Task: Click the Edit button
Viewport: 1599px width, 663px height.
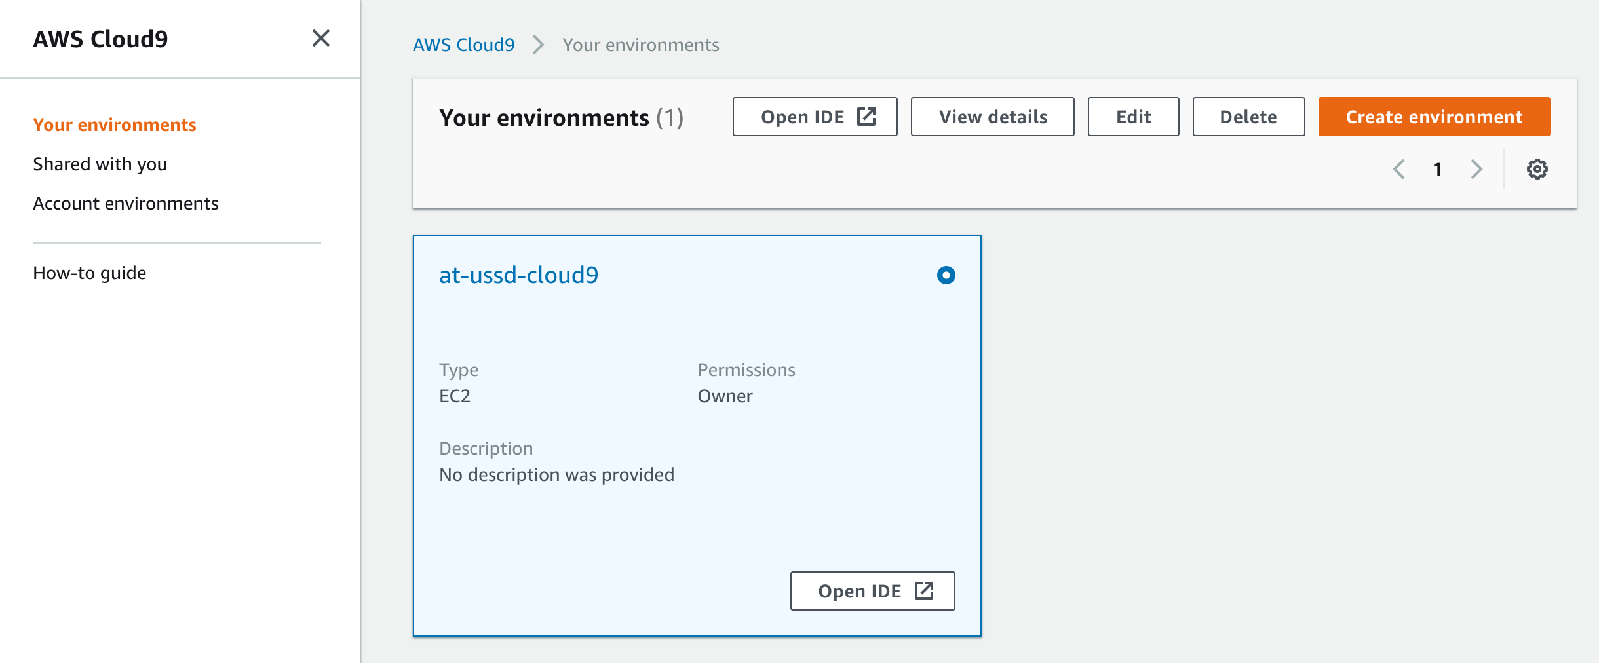Action: (1133, 117)
